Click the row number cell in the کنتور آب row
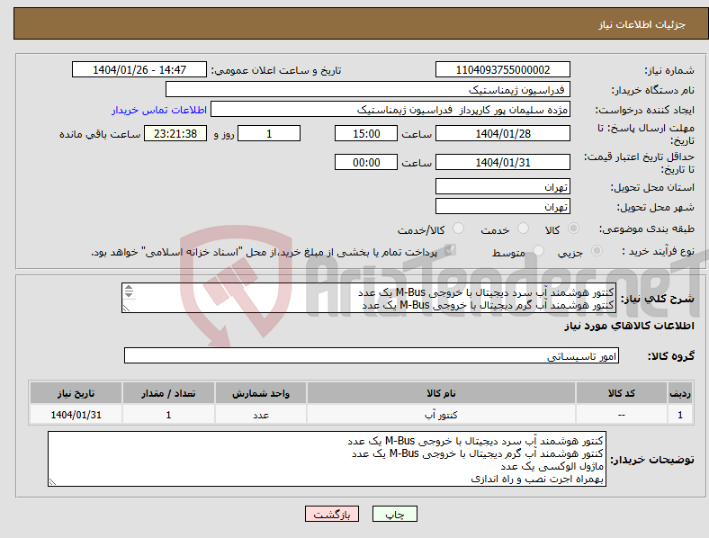This screenshot has width=709, height=538. (x=680, y=414)
